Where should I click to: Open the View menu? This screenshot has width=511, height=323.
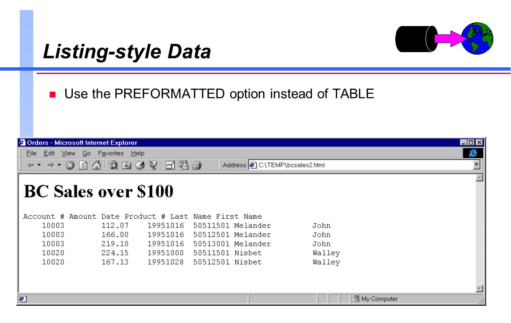pyautogui.click(x=68, y=153)
